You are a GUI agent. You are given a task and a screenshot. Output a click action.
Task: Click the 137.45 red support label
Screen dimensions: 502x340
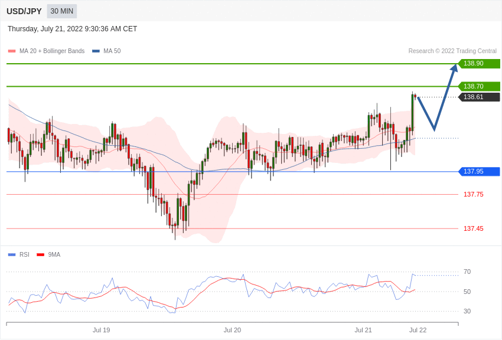(x=474, y=228)
